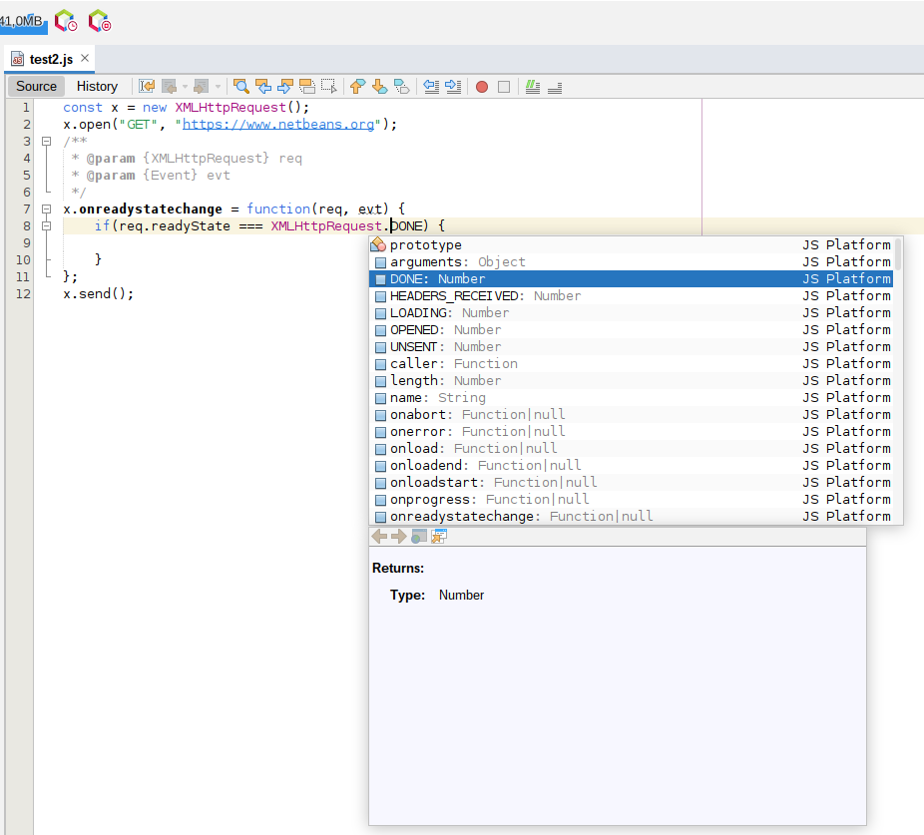Select onerror: Function|null completion item
The width and height of the screenshot is (924, 835).
point(631,431)
